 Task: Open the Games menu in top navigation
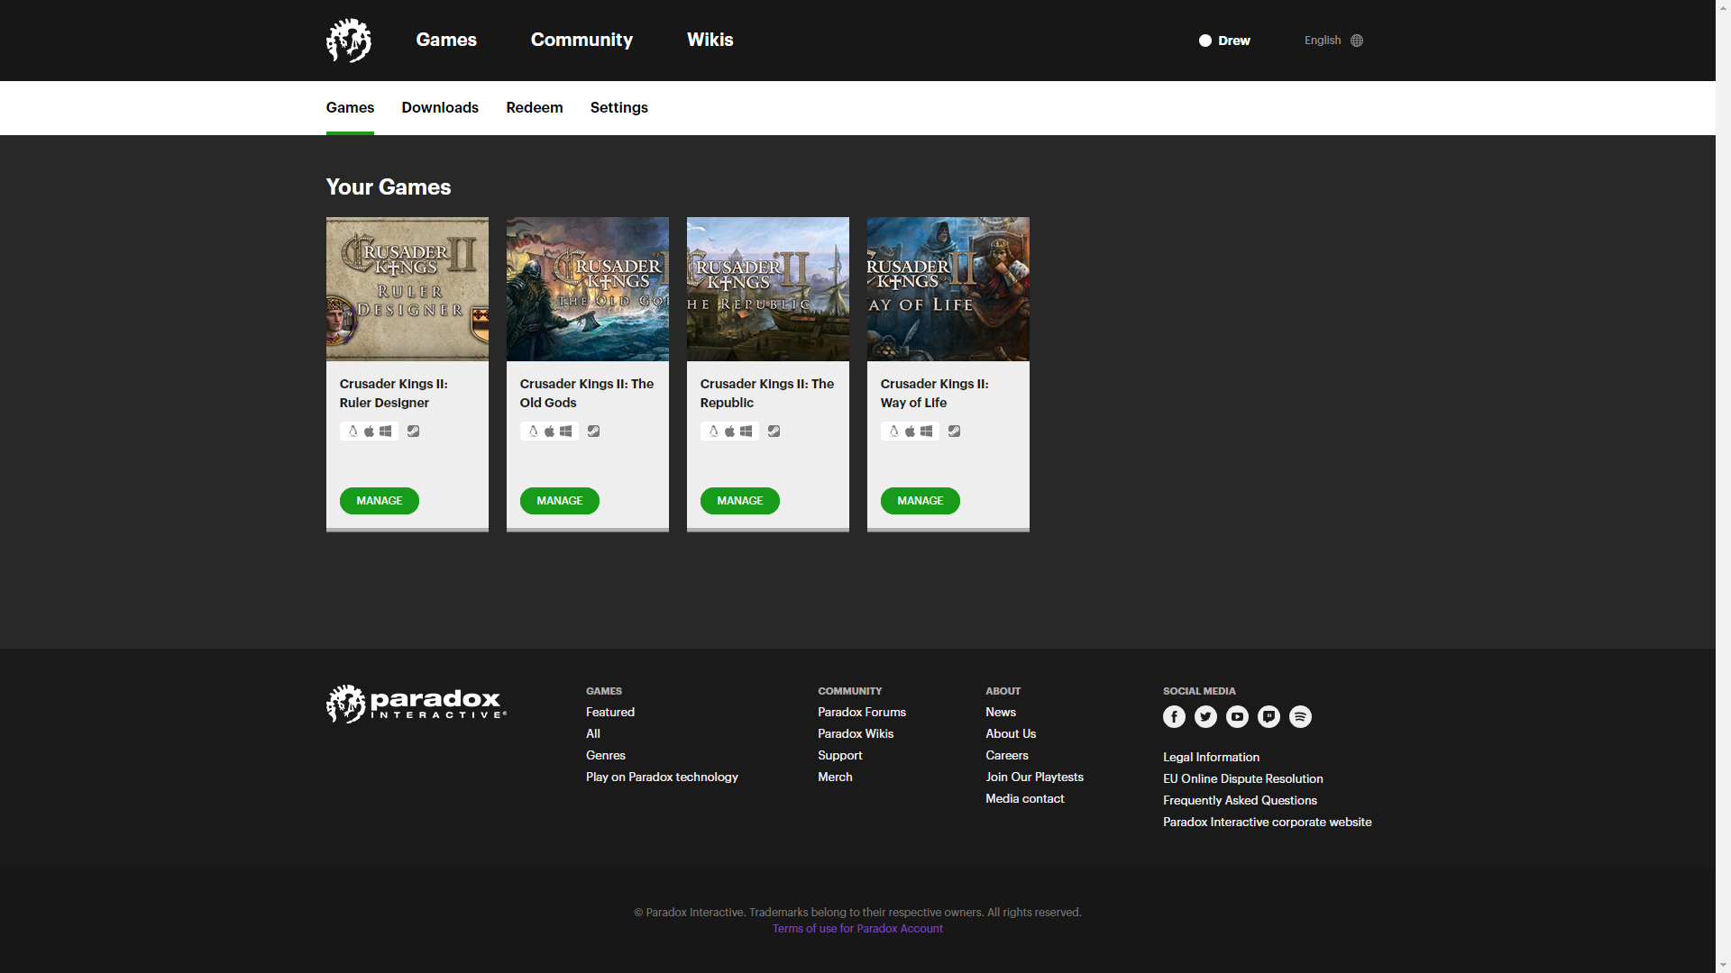[446, 40]
